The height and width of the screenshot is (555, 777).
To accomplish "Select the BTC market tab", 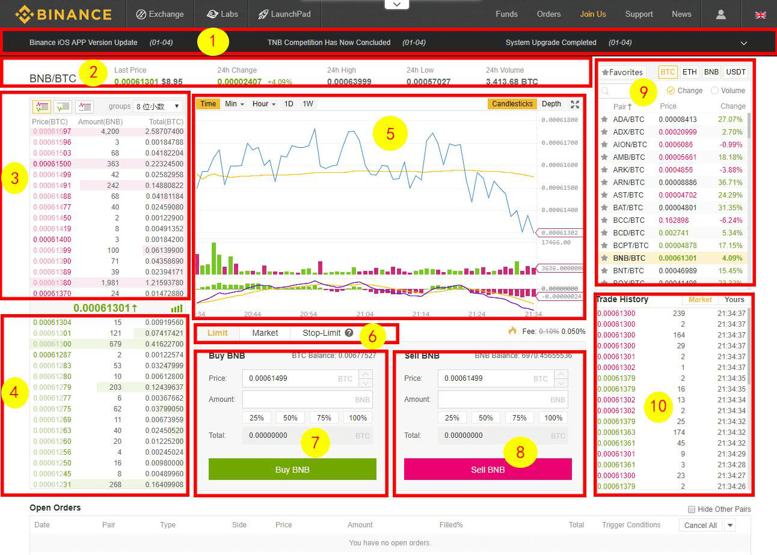I will tap(668, 72).
